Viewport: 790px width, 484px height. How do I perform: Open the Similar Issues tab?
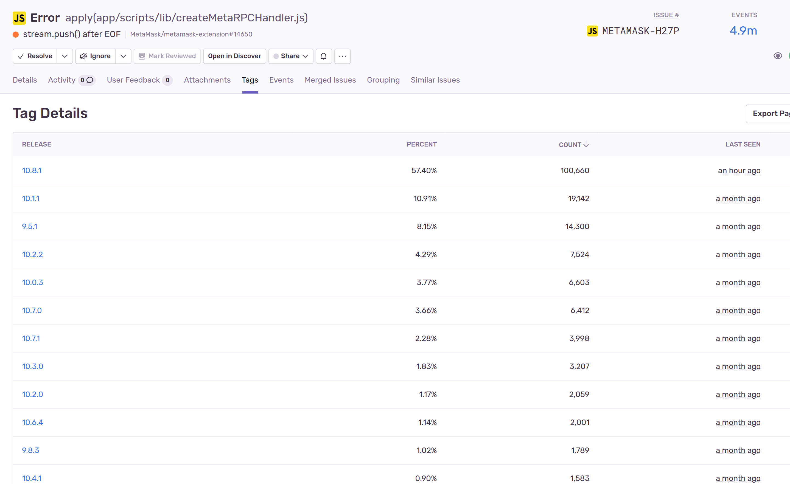point(435,80)
